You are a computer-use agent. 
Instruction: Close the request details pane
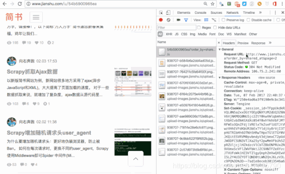[x=219, y=43]
